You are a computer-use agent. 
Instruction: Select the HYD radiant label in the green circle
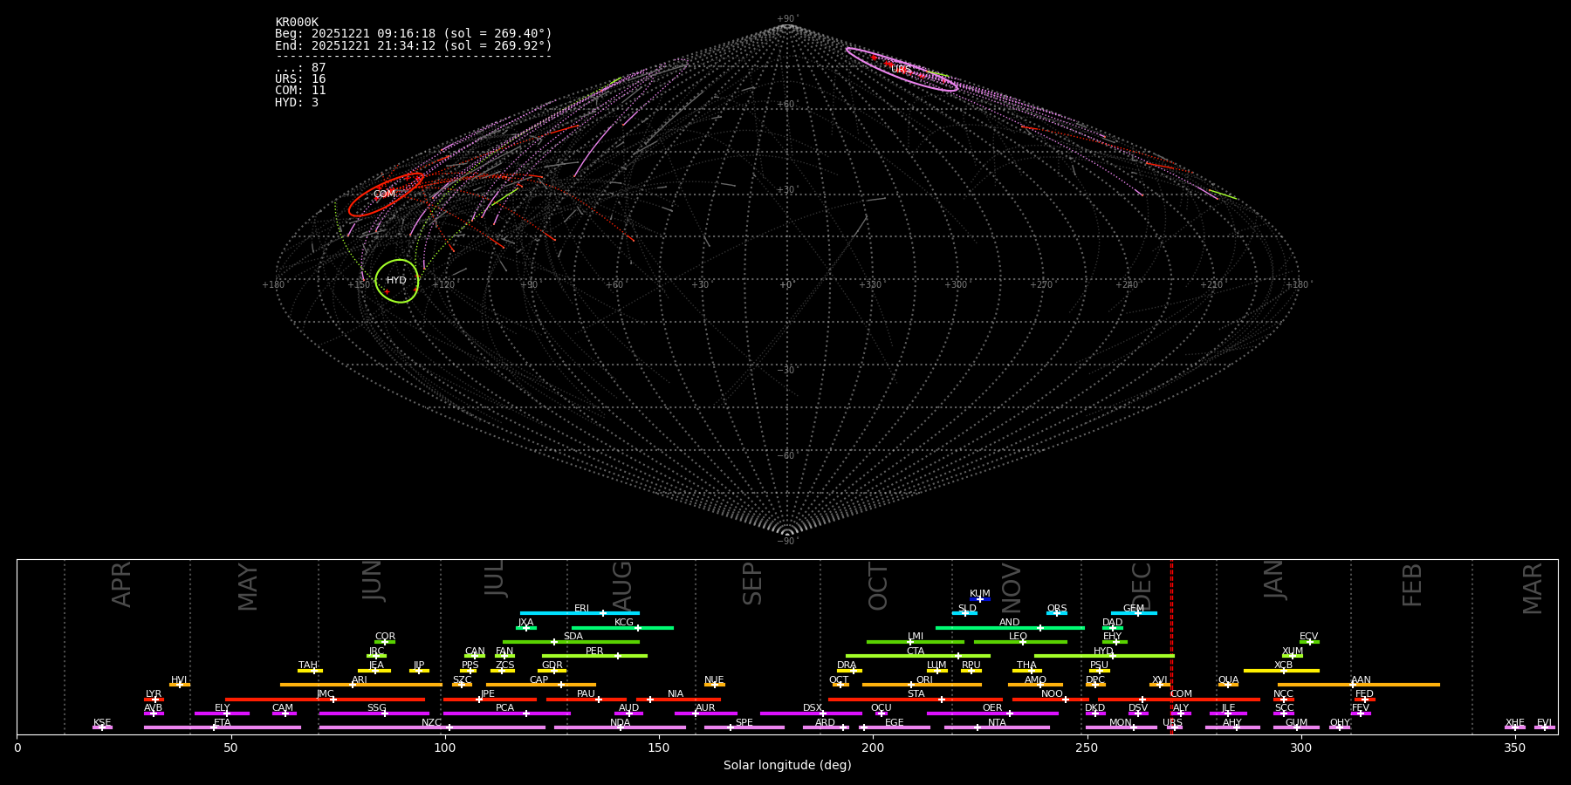coord(396,281)
